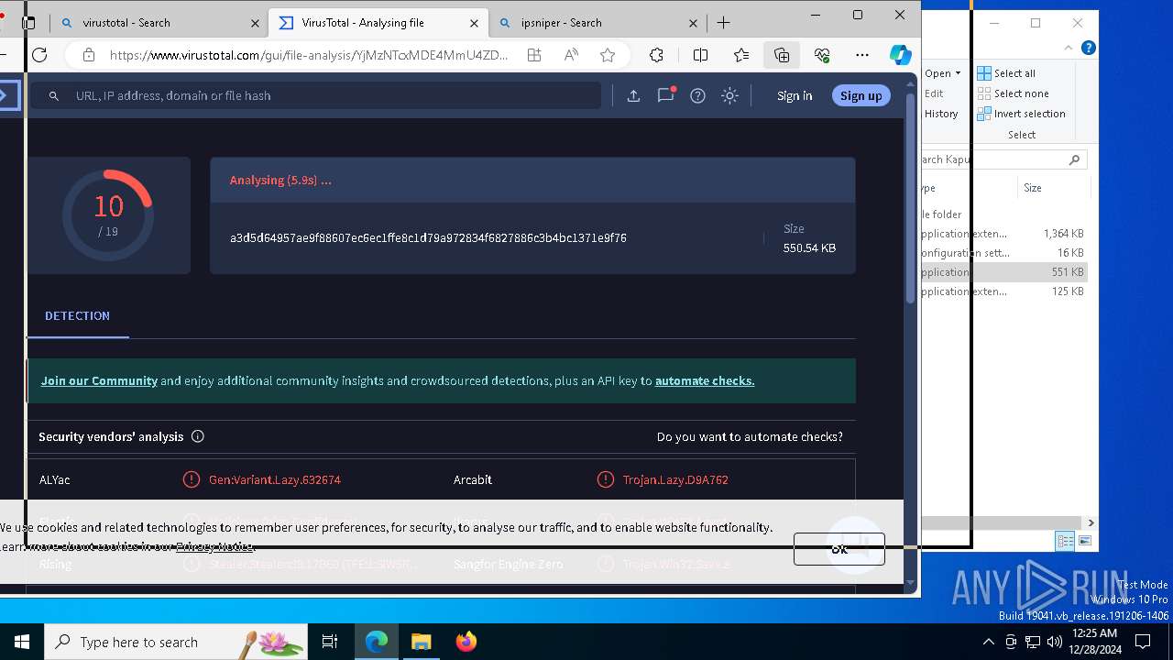Click Explorer horizontal scrollbar right arrow
Image resolution: width=1173 pixels, height=660 pixels.
point(1091,522)
